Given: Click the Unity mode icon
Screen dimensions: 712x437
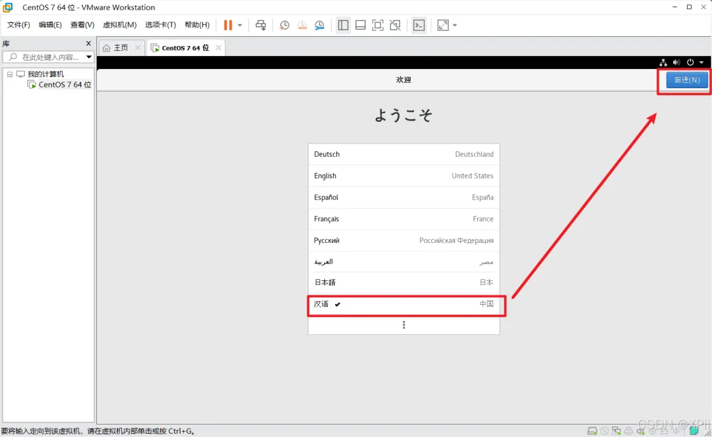Looking at the screenshot, I should click(396, 25).
